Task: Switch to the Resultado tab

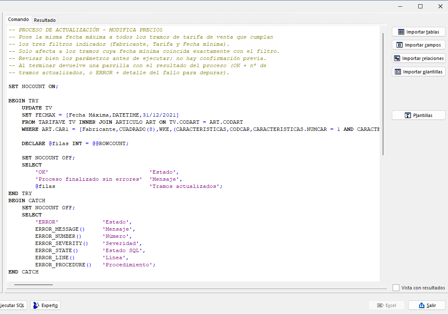Action: [x=45, y=20]
